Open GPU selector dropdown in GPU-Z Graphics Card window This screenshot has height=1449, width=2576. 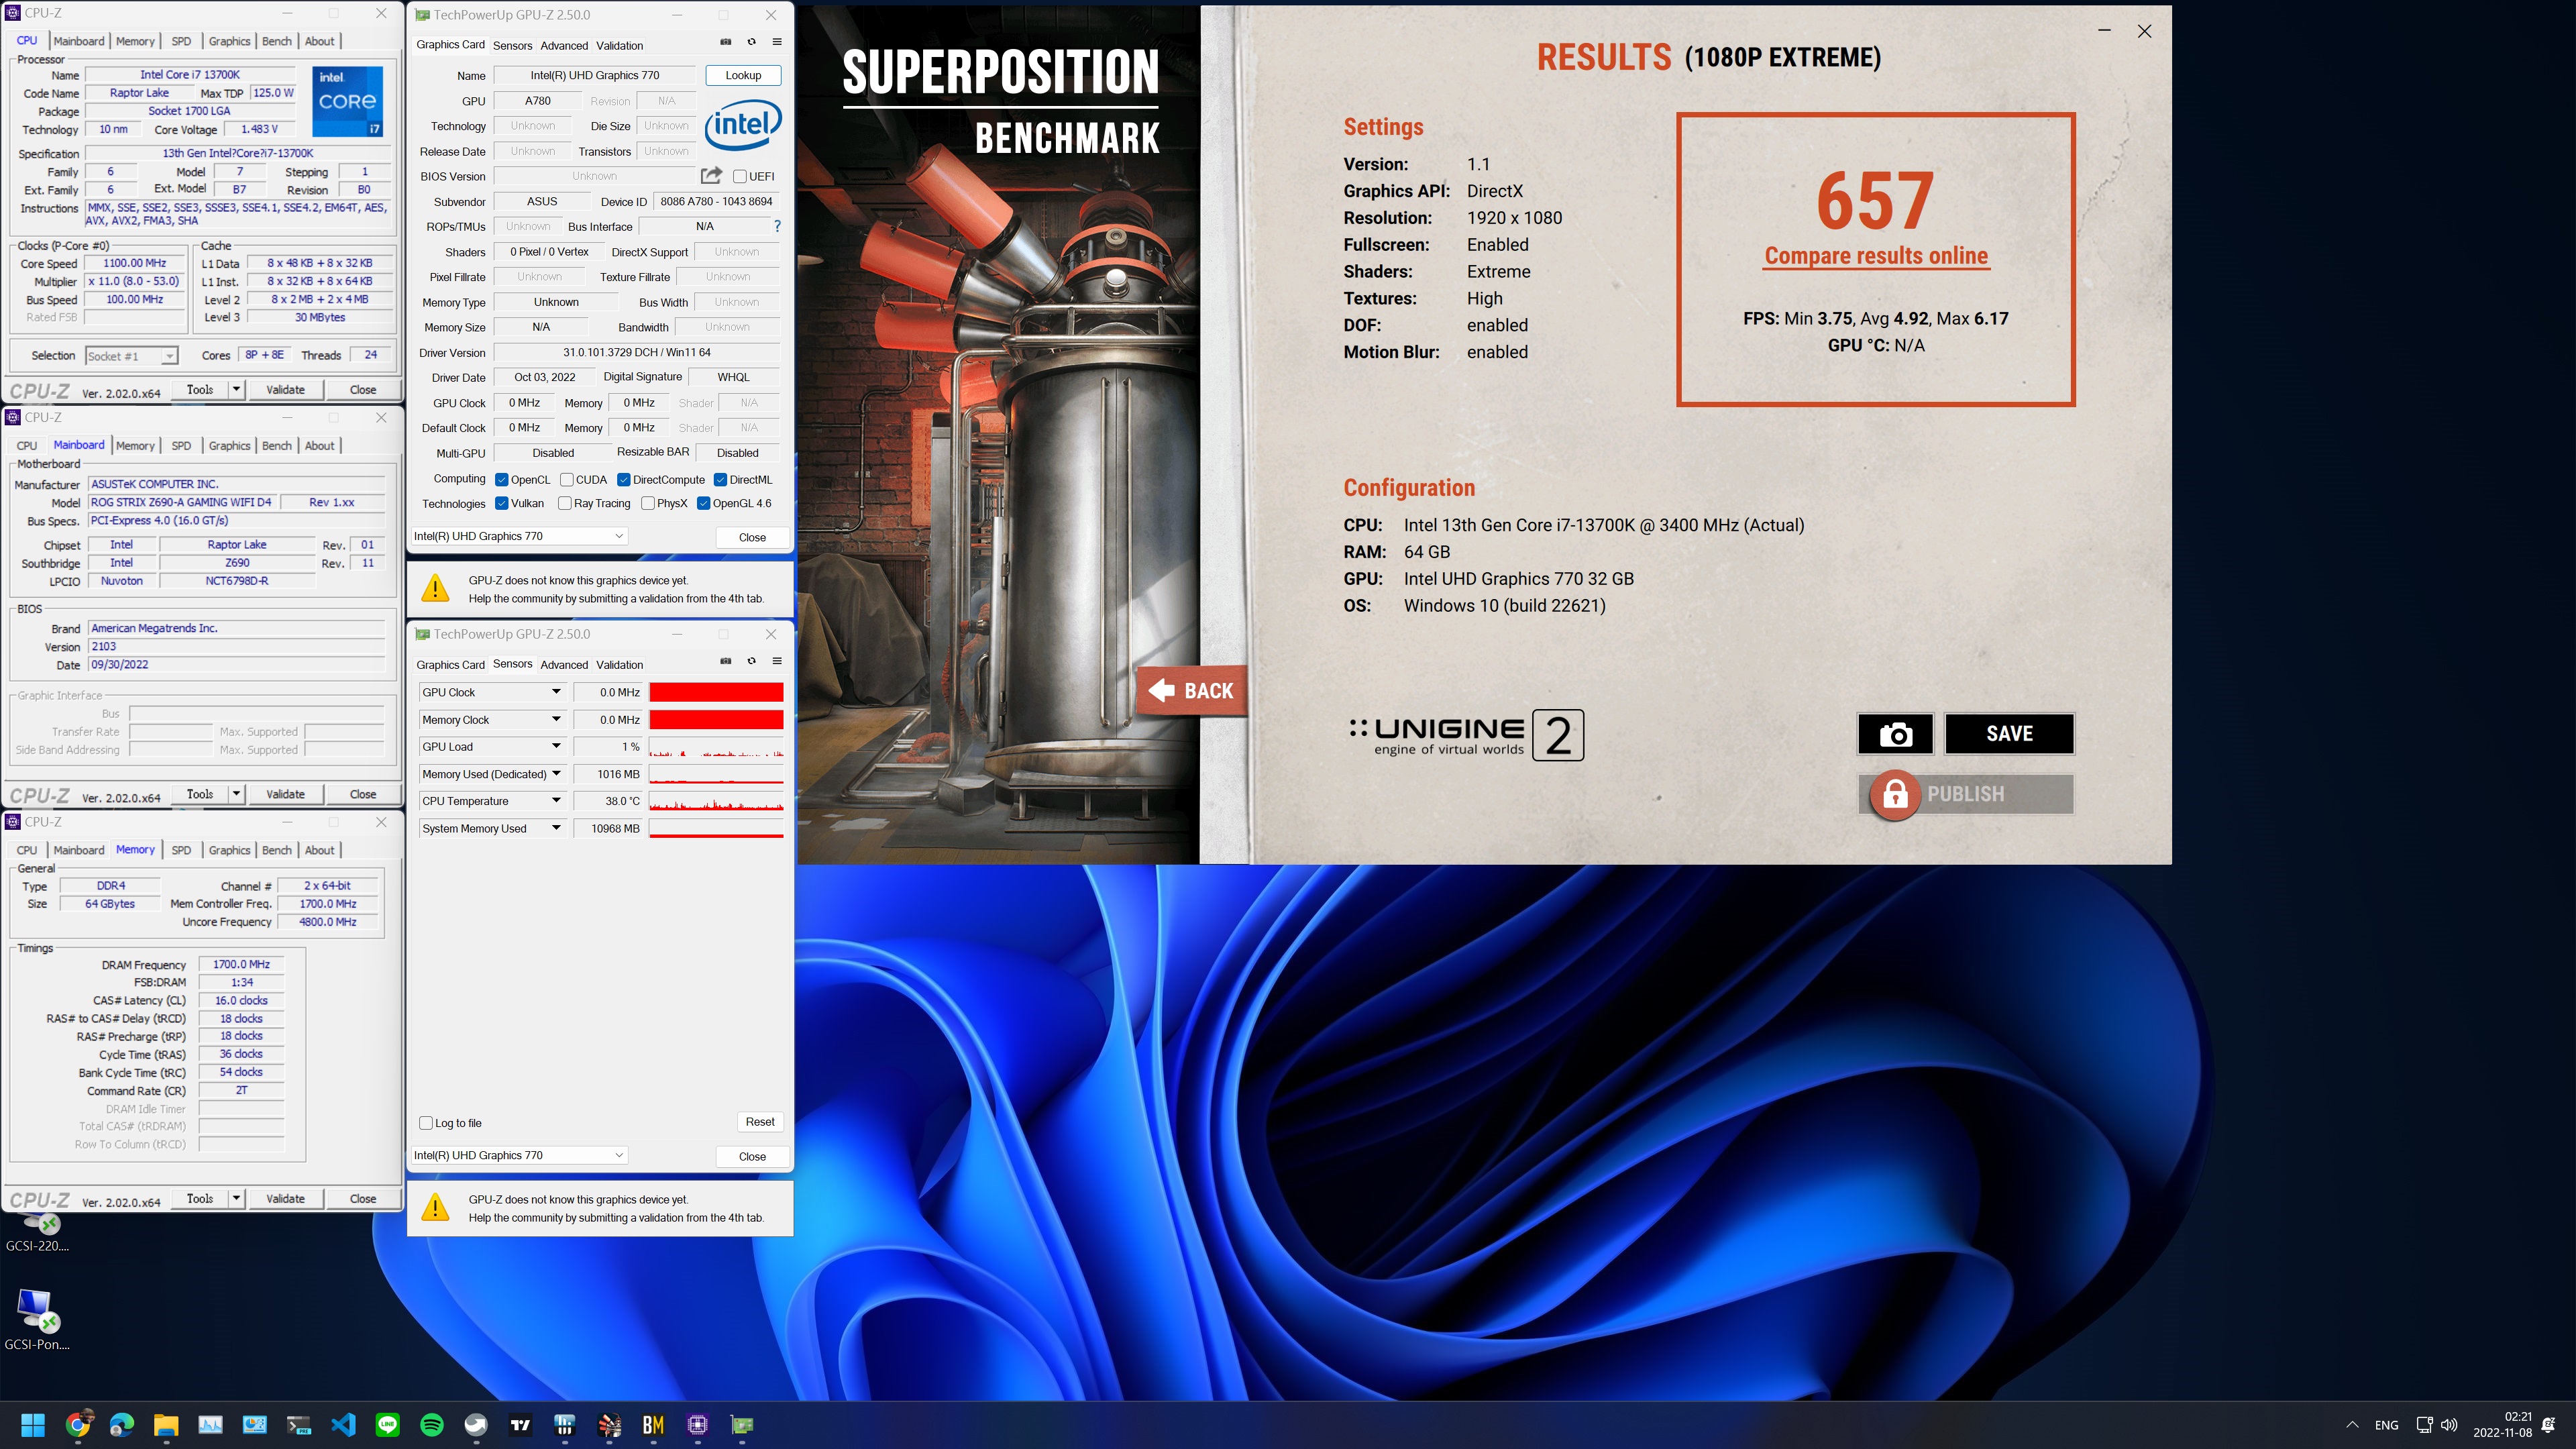point(519,537)
